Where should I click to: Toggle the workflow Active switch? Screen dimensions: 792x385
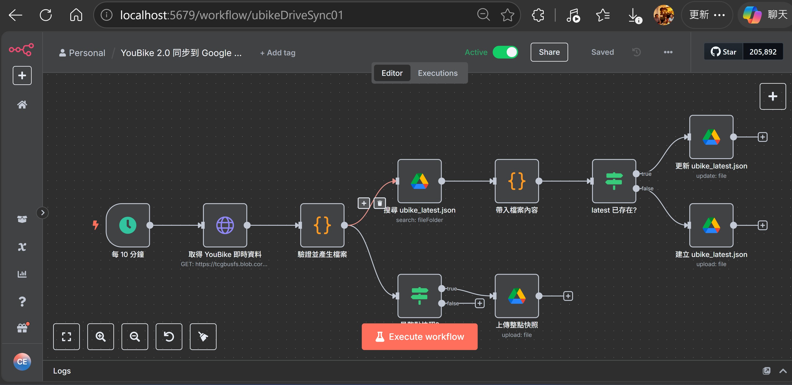point(505,52)
